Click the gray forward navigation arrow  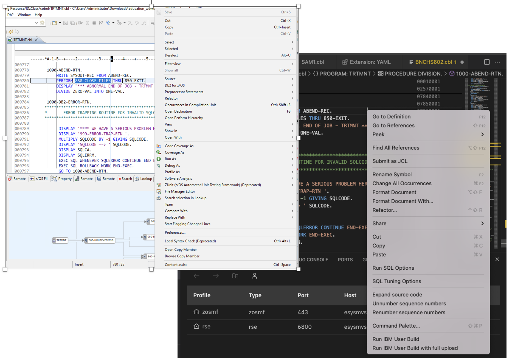[17, 32]
